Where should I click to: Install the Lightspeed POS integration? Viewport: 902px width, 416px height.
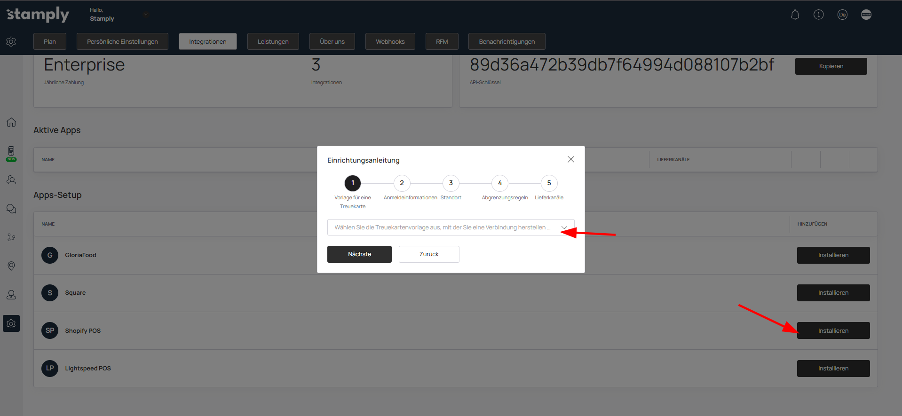point(833,369)
